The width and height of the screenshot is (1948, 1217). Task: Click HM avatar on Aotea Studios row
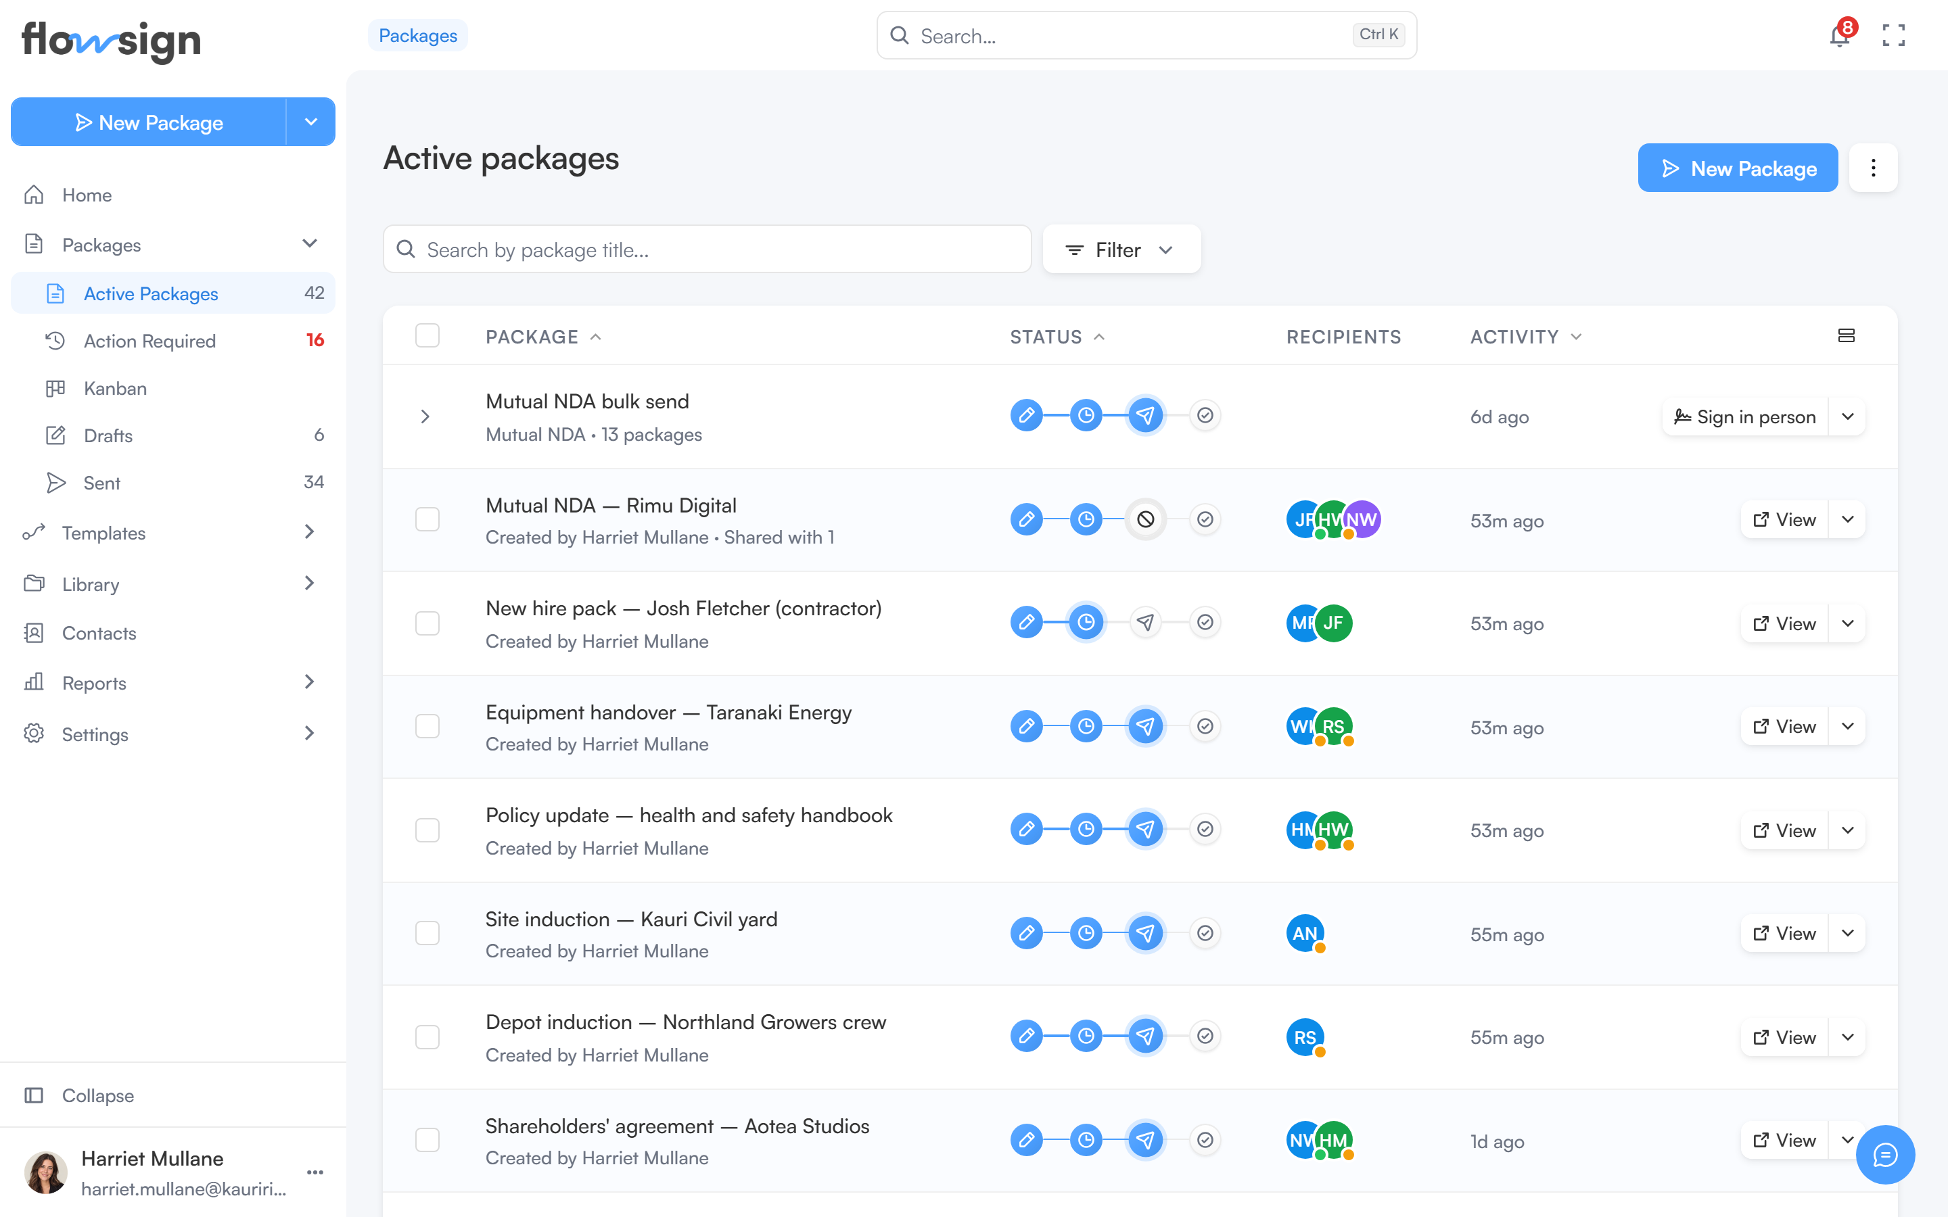click(x=1334, y=1140)
